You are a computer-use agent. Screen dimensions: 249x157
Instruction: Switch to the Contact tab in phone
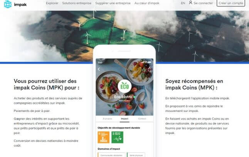coord(142,119)
